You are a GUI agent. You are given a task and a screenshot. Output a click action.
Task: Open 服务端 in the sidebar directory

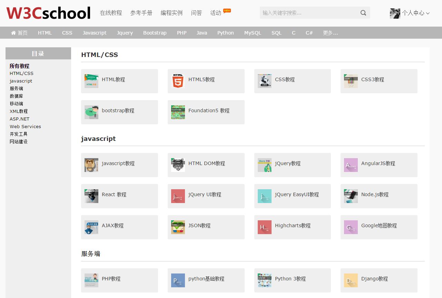coord(16,88)
